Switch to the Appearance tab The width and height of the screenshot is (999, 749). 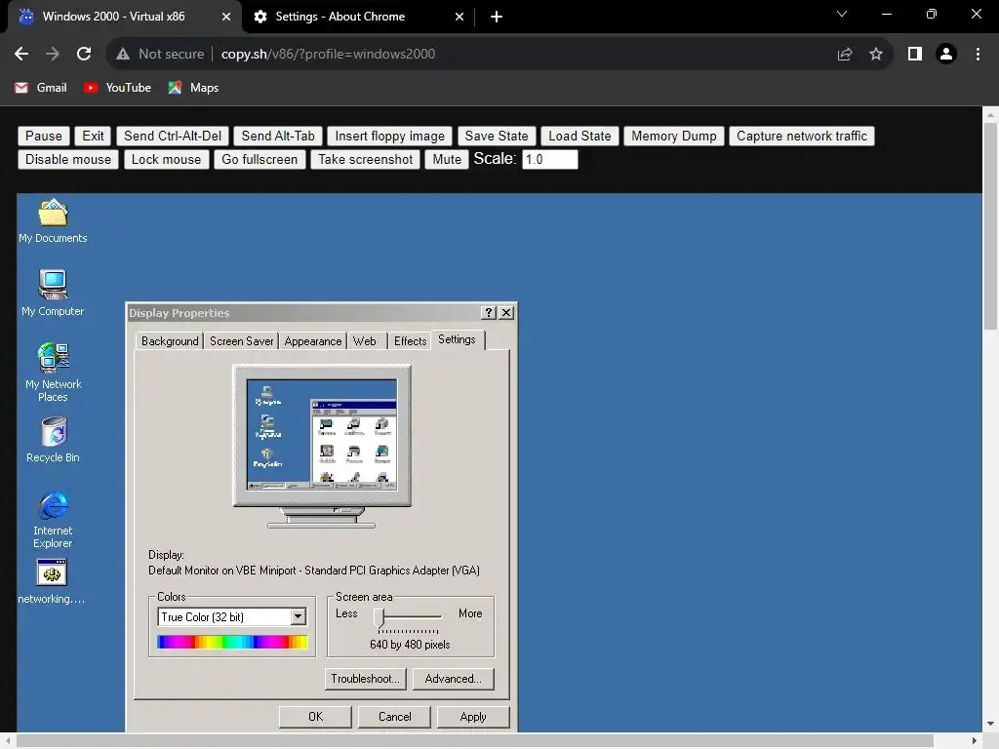click(x=313, y=341)
